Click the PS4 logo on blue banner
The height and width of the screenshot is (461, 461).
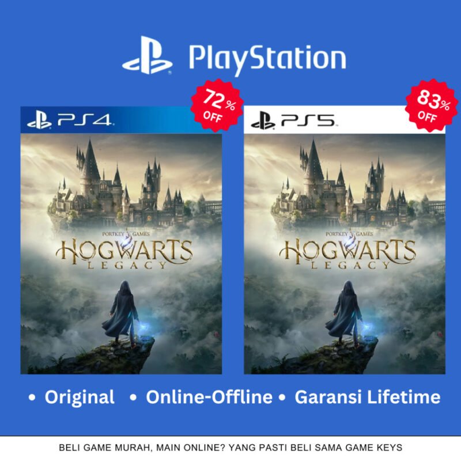pos(70,120)
